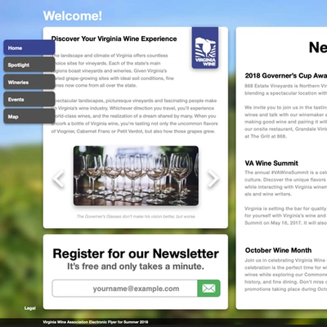Click the Governer's Glasses photo caption
Viewport: 327px width, 327px height.
click(136, 217)
